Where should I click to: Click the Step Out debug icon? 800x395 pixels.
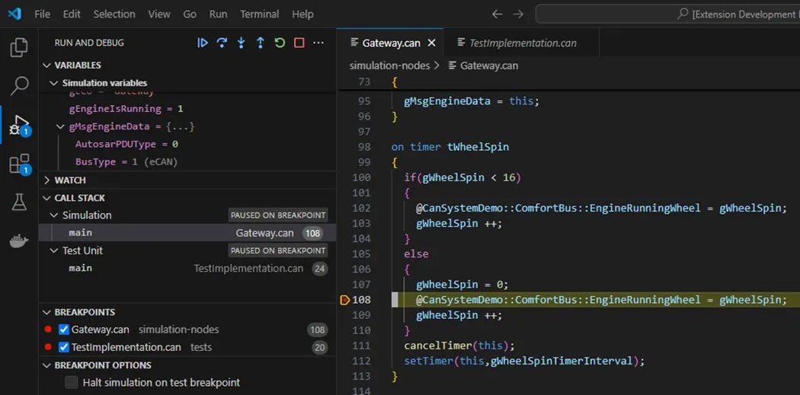[x=261, y=43]
